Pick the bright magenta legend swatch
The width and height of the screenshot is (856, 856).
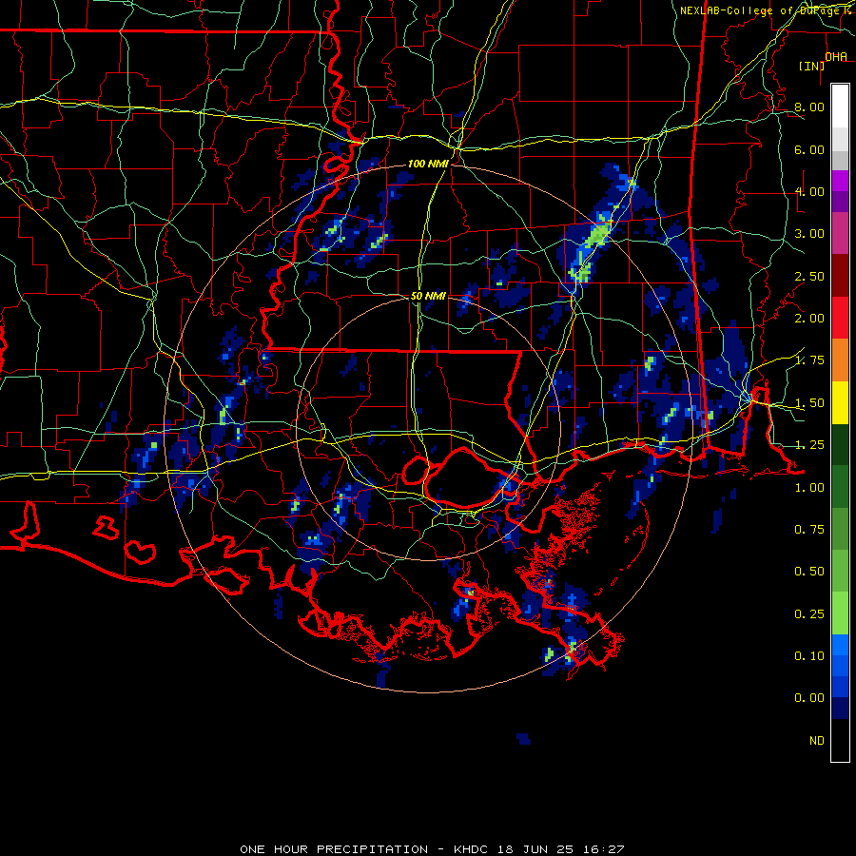(x=840, y=181)
